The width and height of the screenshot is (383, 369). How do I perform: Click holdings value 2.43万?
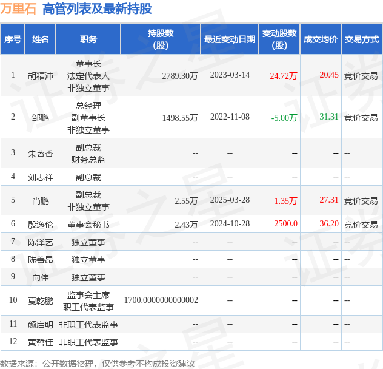[186, 225]
